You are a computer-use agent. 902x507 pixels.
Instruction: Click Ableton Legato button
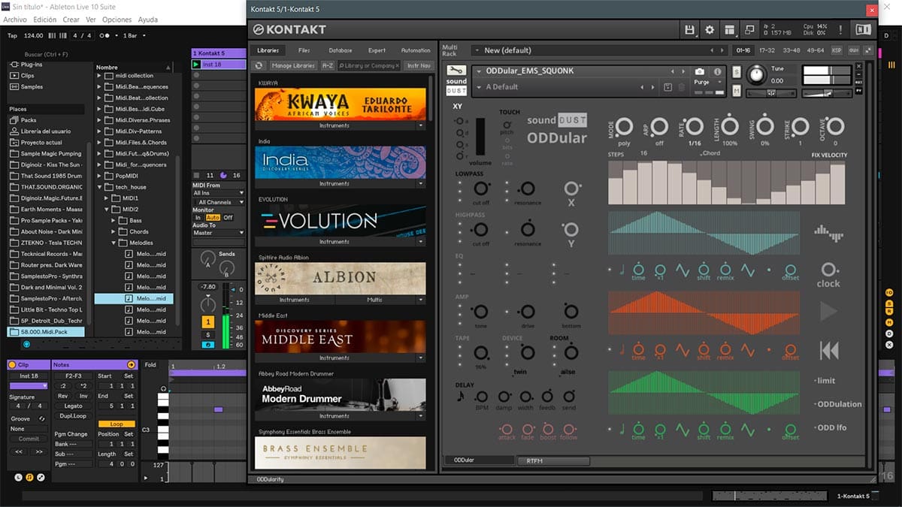pos(73,406)
